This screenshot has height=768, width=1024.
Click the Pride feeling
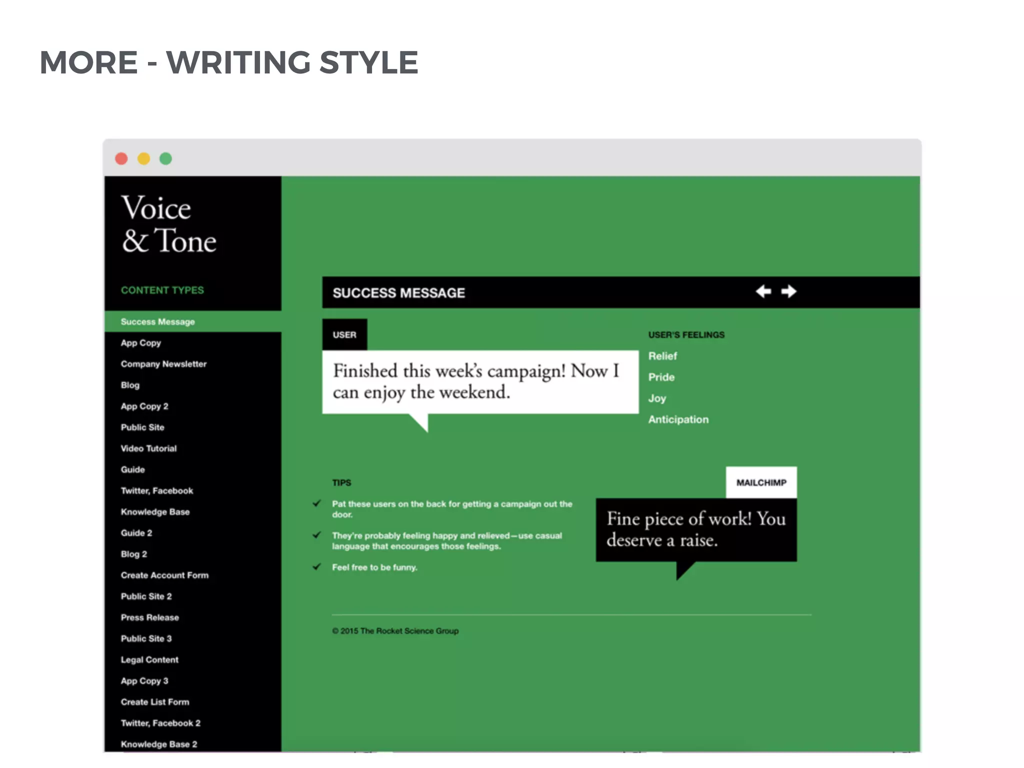tap(661, 377)
